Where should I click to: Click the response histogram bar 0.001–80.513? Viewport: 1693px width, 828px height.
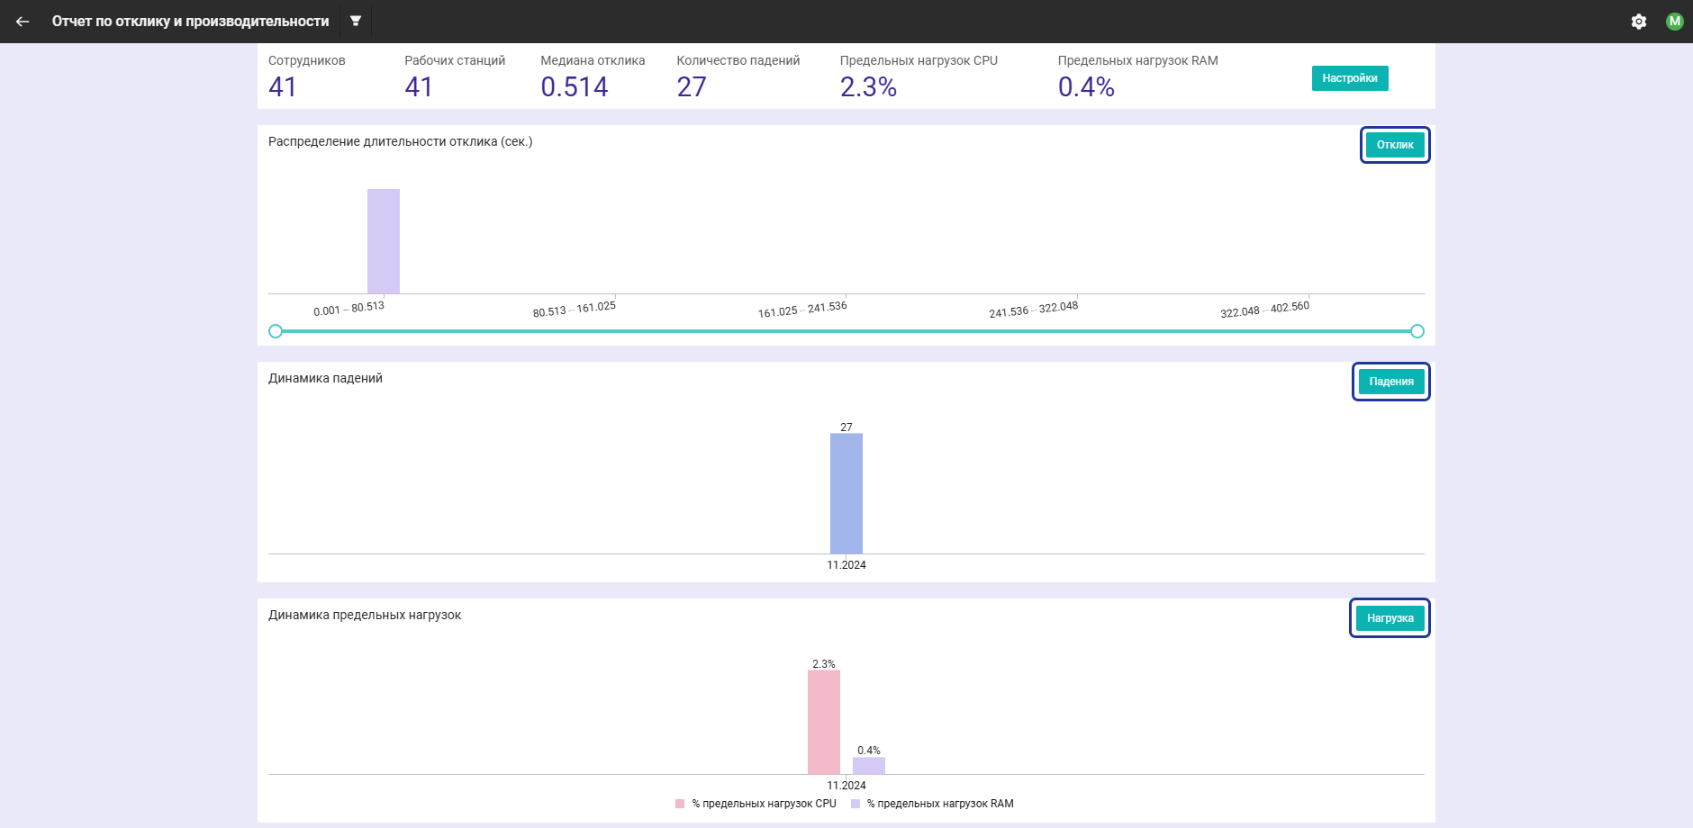pos(384,241)
